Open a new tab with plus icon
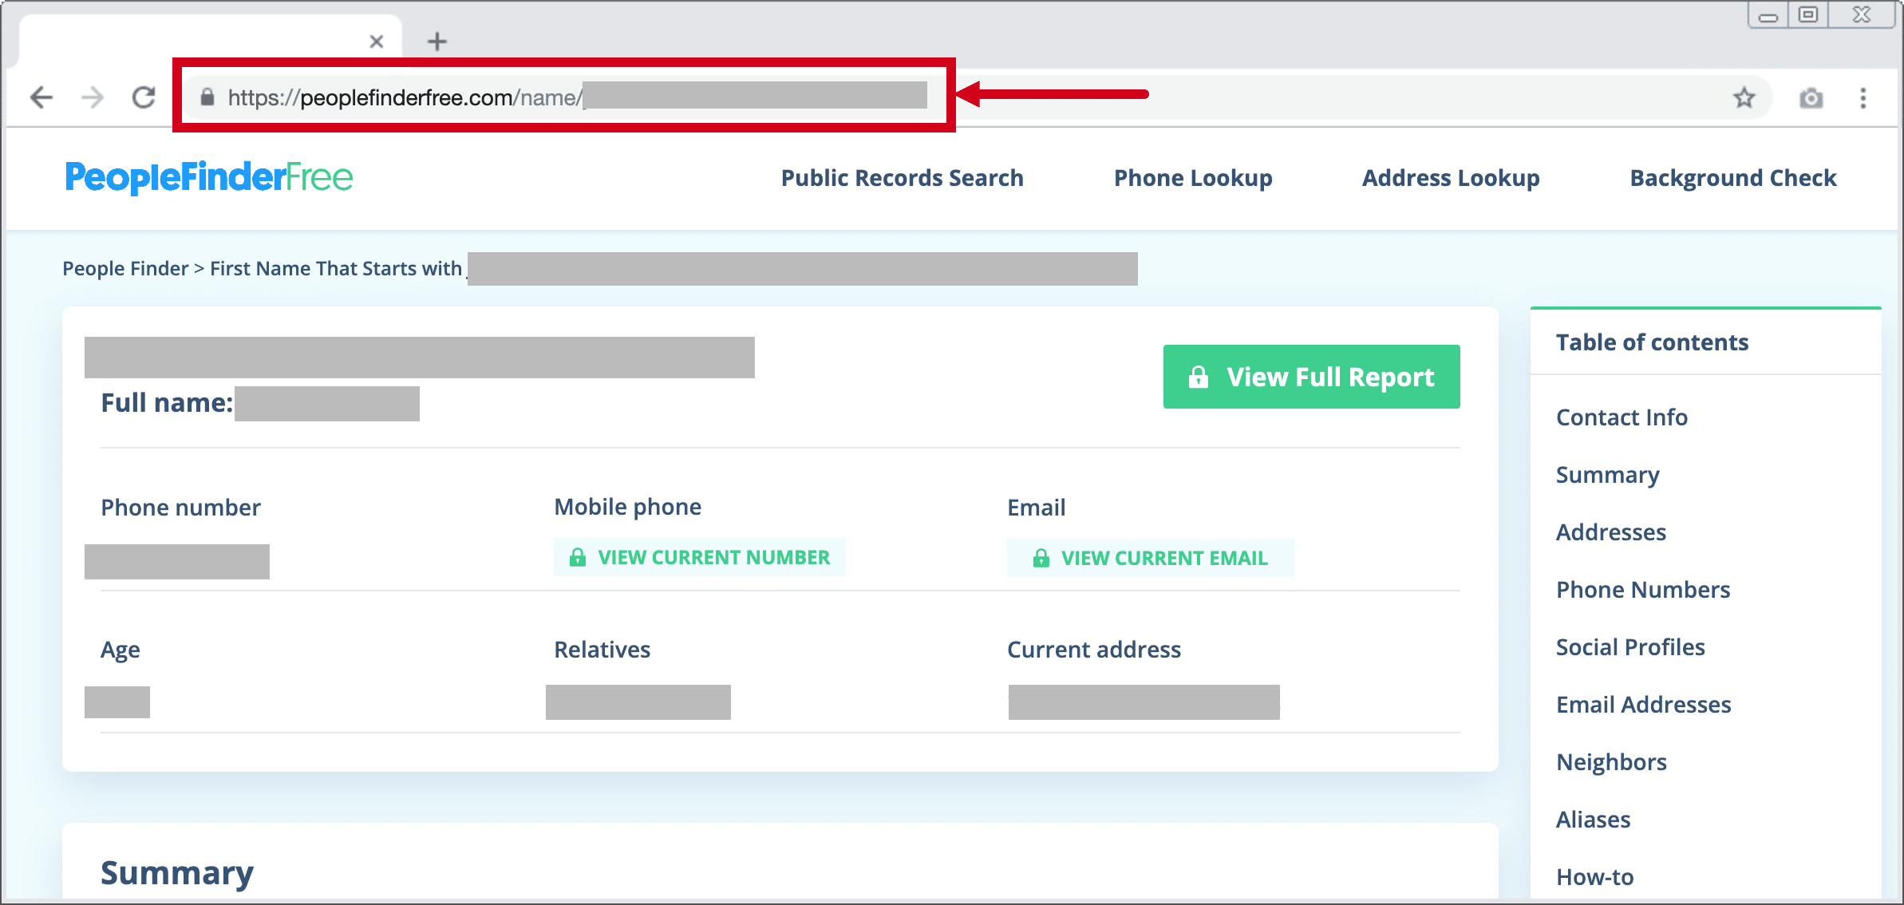This screenshot has height=905, width=1904. point(436,41)
